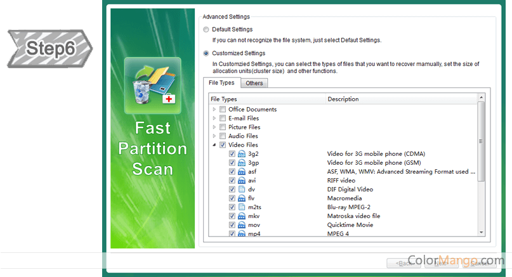The image size is (512, 277).
Task: Select the Default Settings radio button
Action: click(x=206, y=30)
